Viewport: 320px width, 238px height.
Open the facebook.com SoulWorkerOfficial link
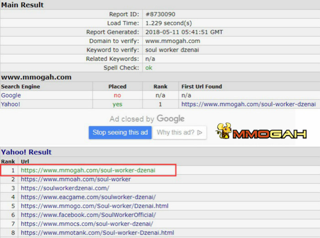point(88,215)
